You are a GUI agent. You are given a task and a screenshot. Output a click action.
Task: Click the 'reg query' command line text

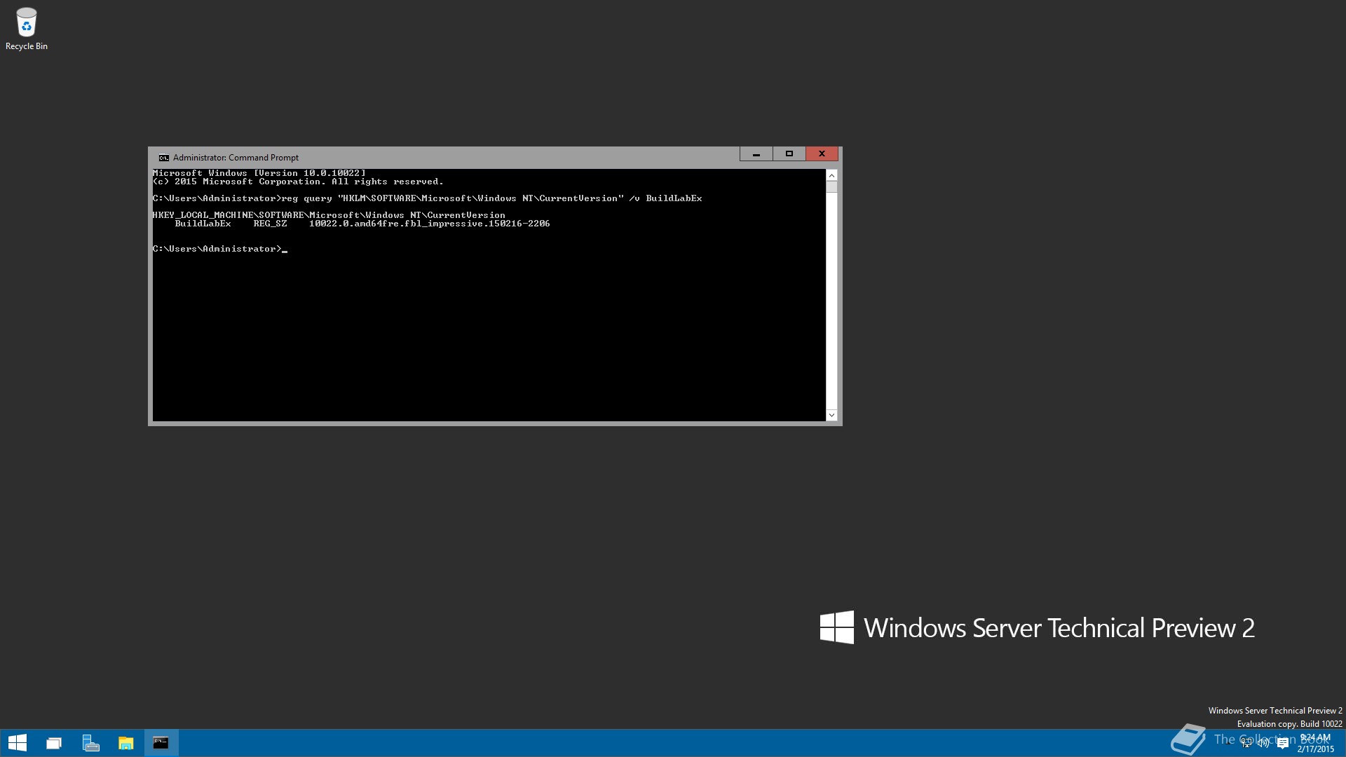[x=491, y=198]
